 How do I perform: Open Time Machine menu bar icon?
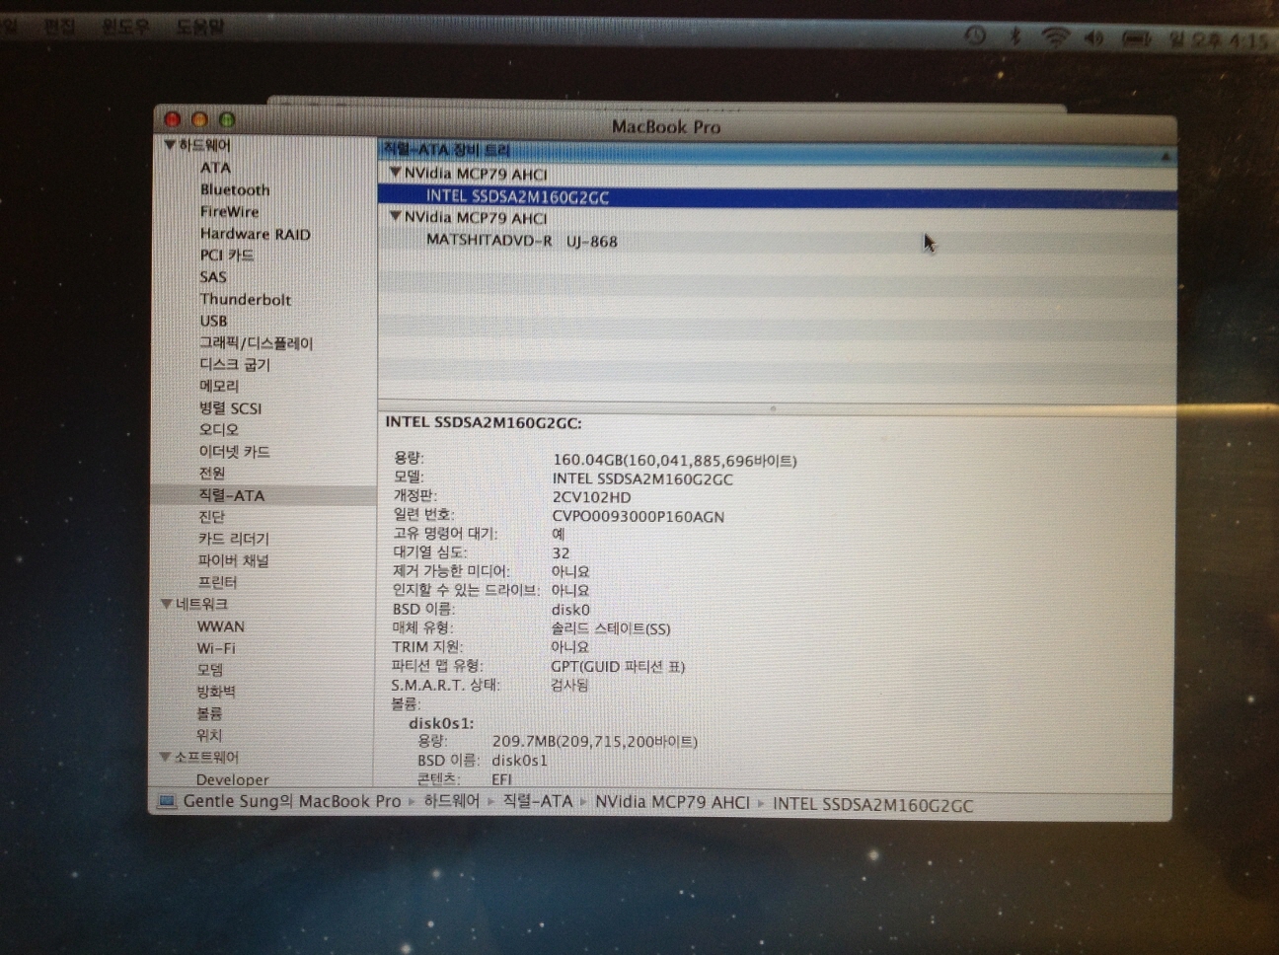pos(975,37)
